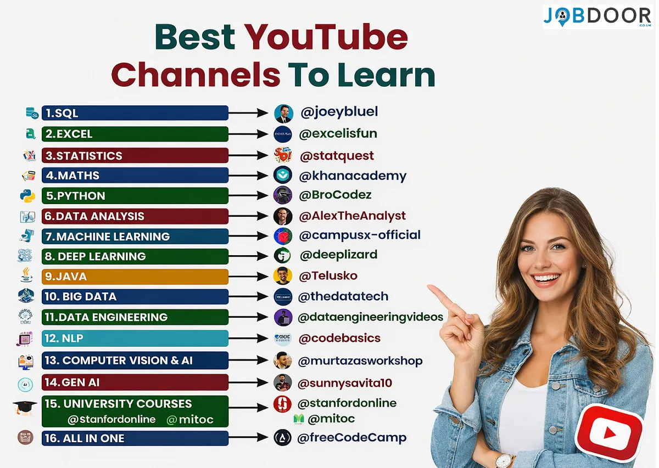Select the @freeCodeCamp channel avatar
The image size is (659, 468).
[x=282, y=438]
